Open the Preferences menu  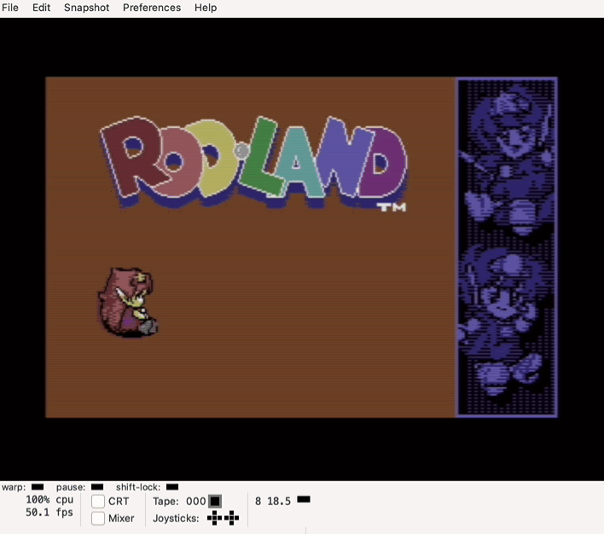coord(152,8)
